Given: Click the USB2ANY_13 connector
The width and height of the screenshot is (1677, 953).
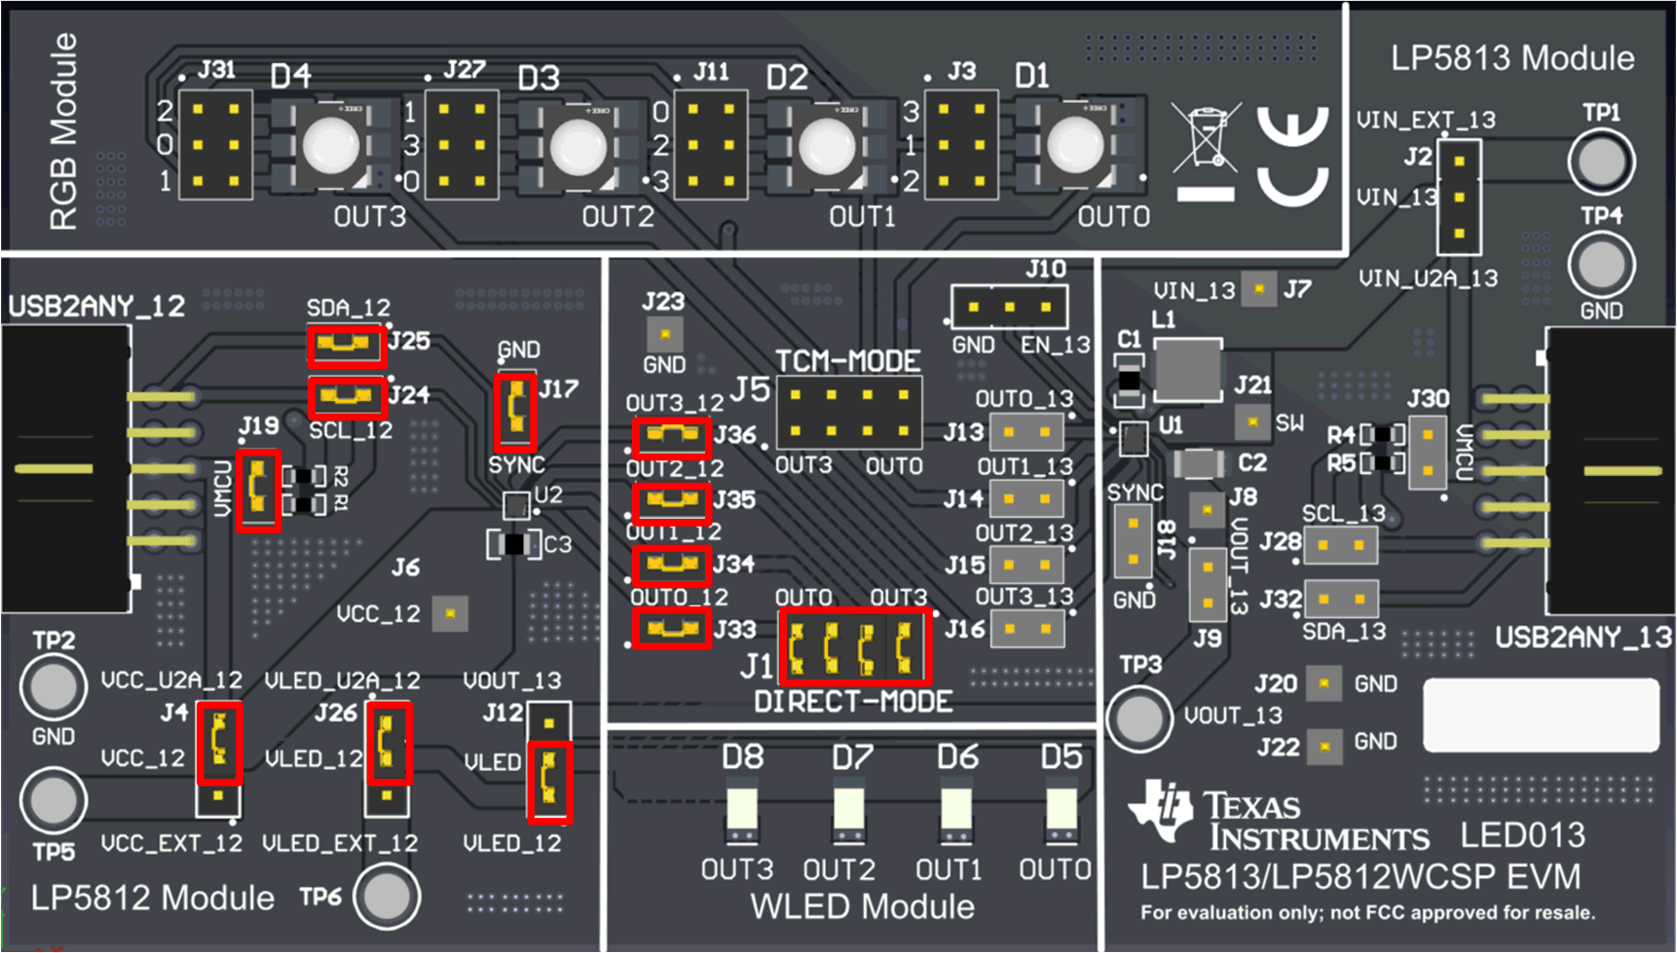Looking at the screenshot, I should click(1611, 470).
